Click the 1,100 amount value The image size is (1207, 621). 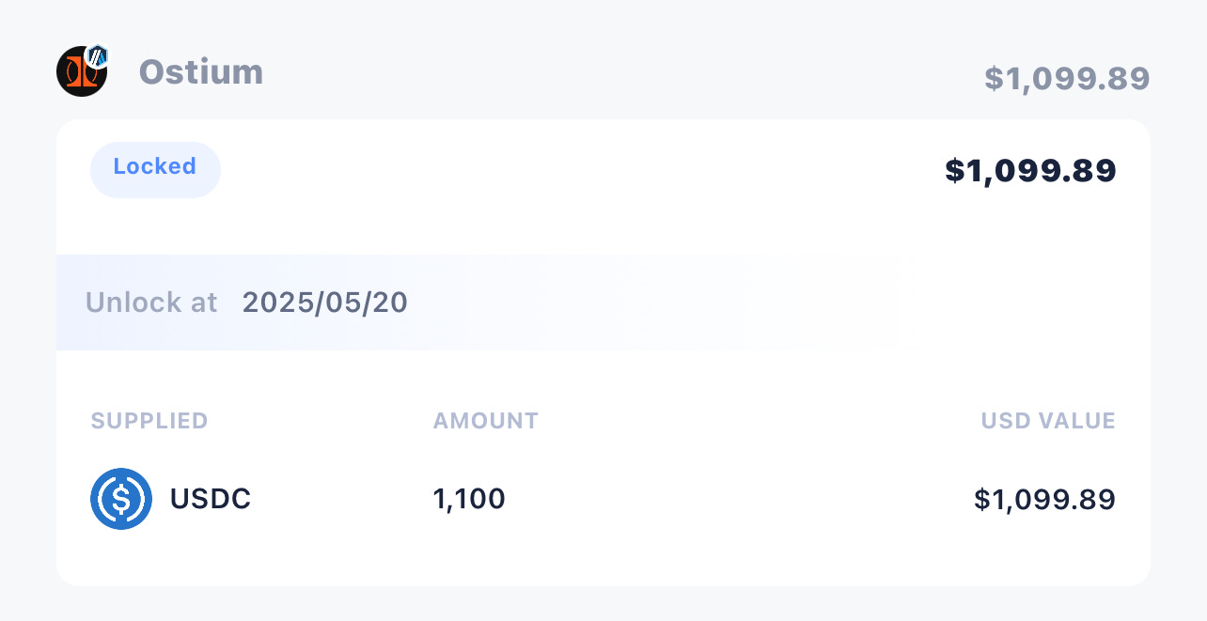[x=469, y=499]
